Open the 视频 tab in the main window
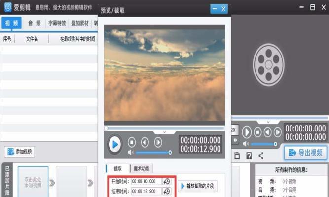Image resolution: width=329 pixels, height=197 pixels. [x=11, y=23]
